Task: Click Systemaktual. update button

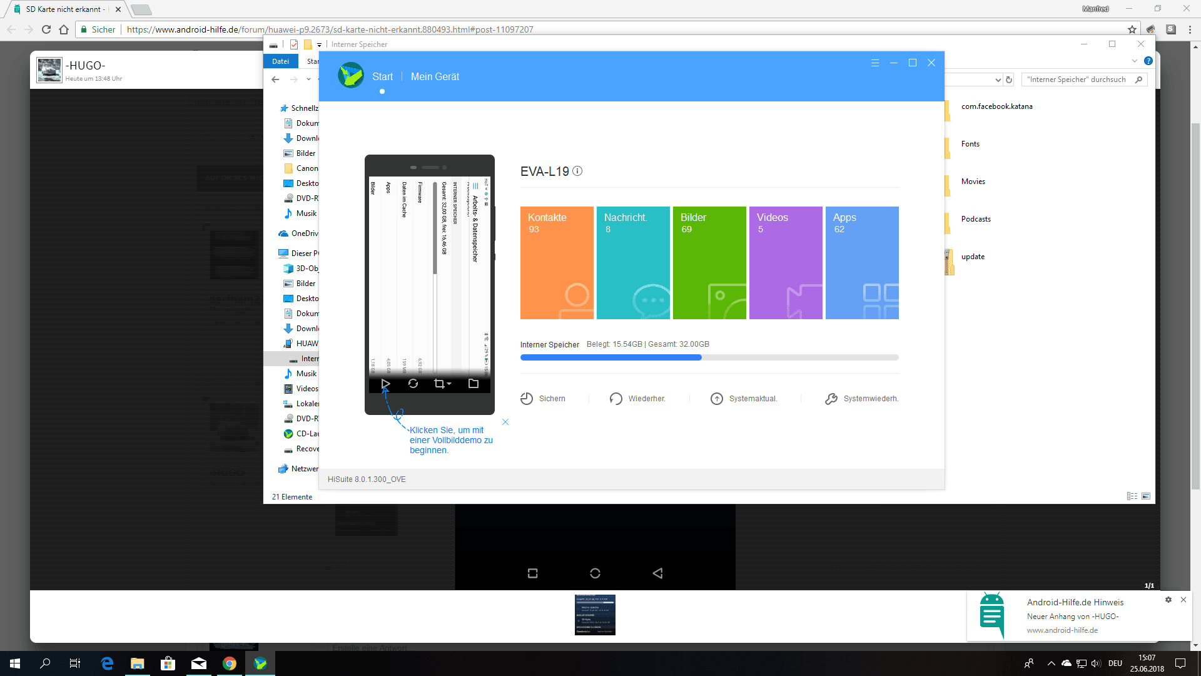Action: pyautogui.click(x=744, y=399)
